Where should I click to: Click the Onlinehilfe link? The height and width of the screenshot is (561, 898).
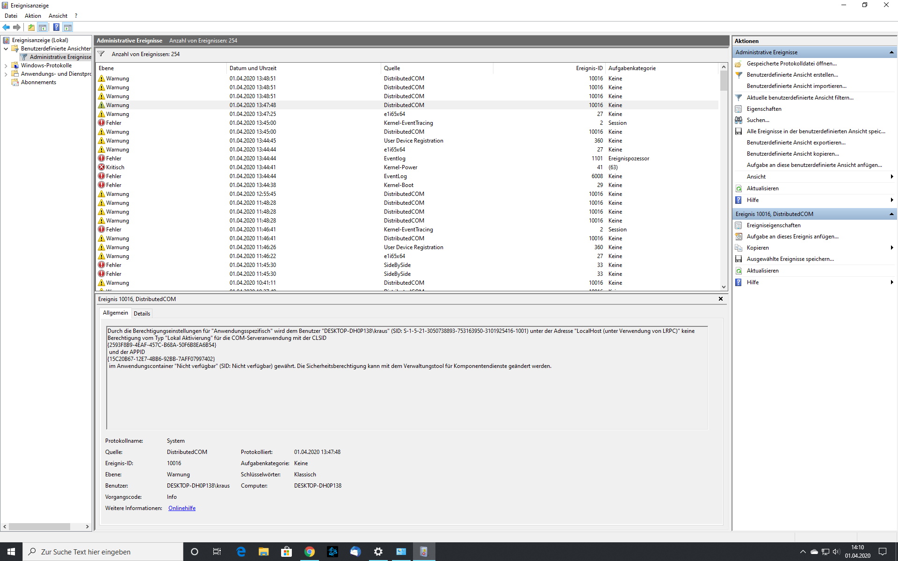click(x=182, y=508)
